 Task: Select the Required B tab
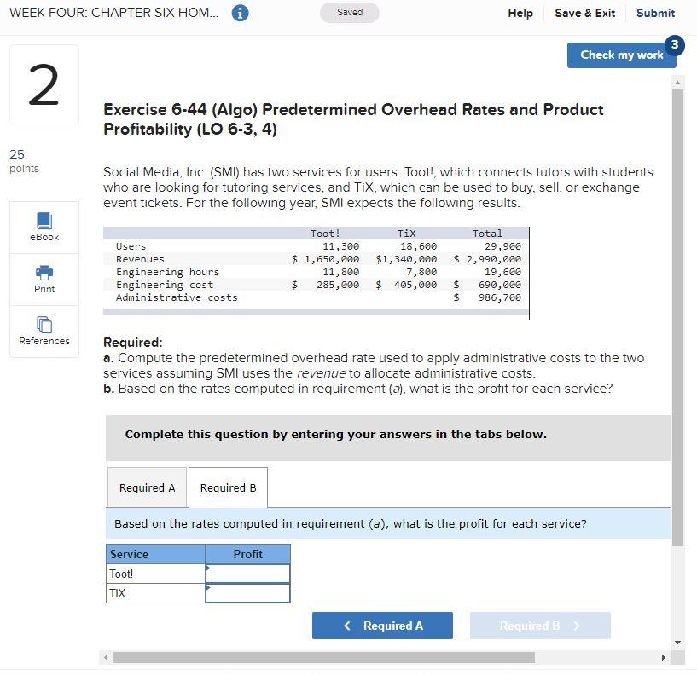(228, 487)
